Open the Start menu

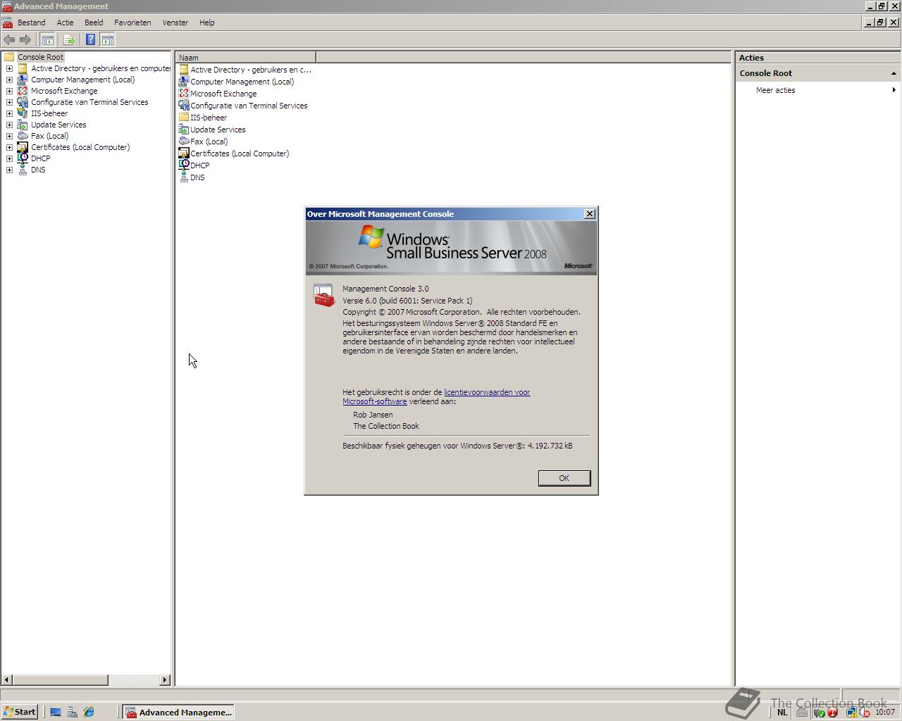20,712
